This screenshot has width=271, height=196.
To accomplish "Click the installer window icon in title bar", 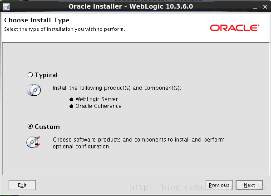I will [x=6, y=7].
